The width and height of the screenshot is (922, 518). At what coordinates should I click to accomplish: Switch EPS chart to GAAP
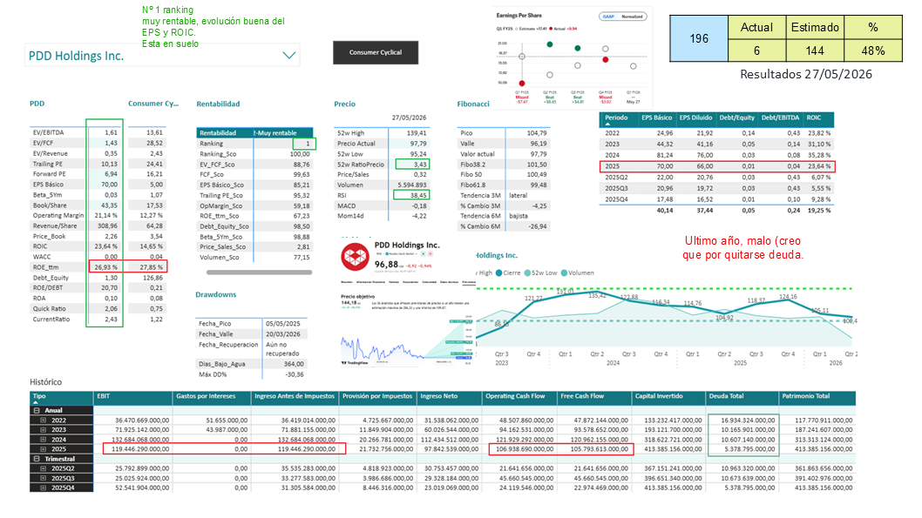[x=608, y=17]
